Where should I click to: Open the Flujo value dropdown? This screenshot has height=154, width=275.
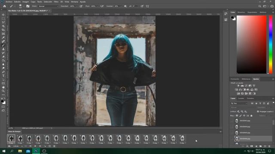point(97,6)
